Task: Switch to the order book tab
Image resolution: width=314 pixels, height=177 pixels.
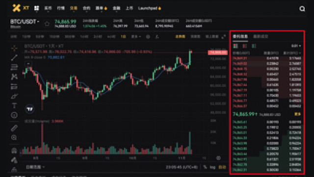Action: (x=240, y=36)
